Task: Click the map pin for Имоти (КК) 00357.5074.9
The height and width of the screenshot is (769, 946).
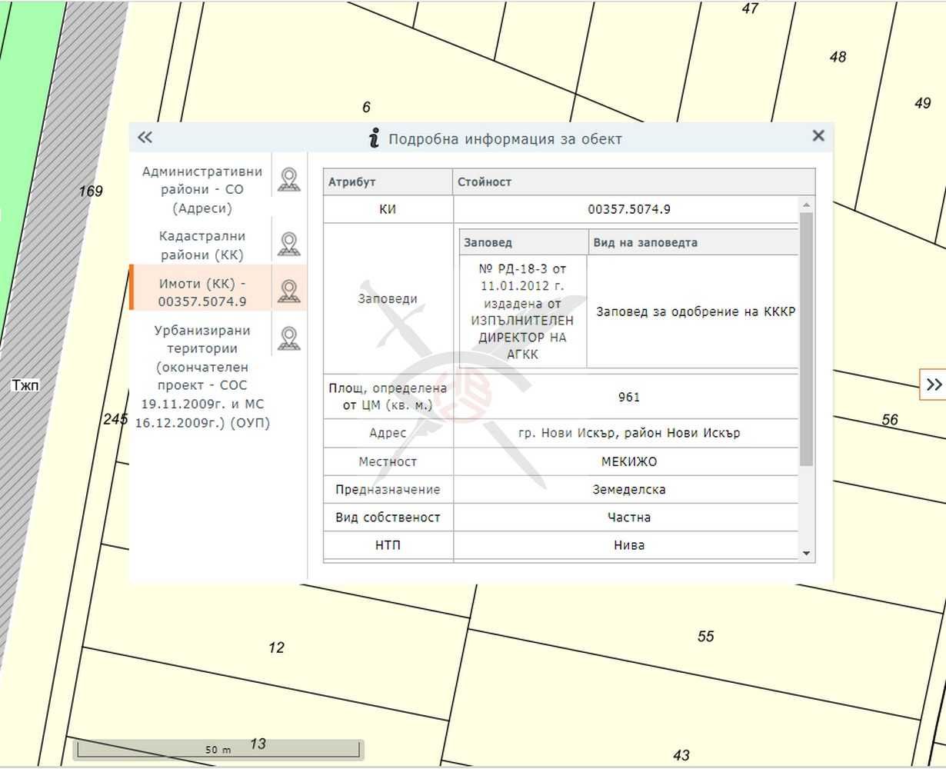Action: tap(288, 291)
